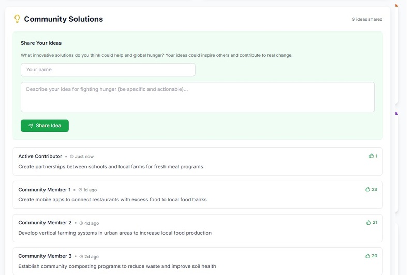This screenshot has height=275, width=417.
Task: Click the paper plane icon on Share Idea
Action: [x=31, y=126]
